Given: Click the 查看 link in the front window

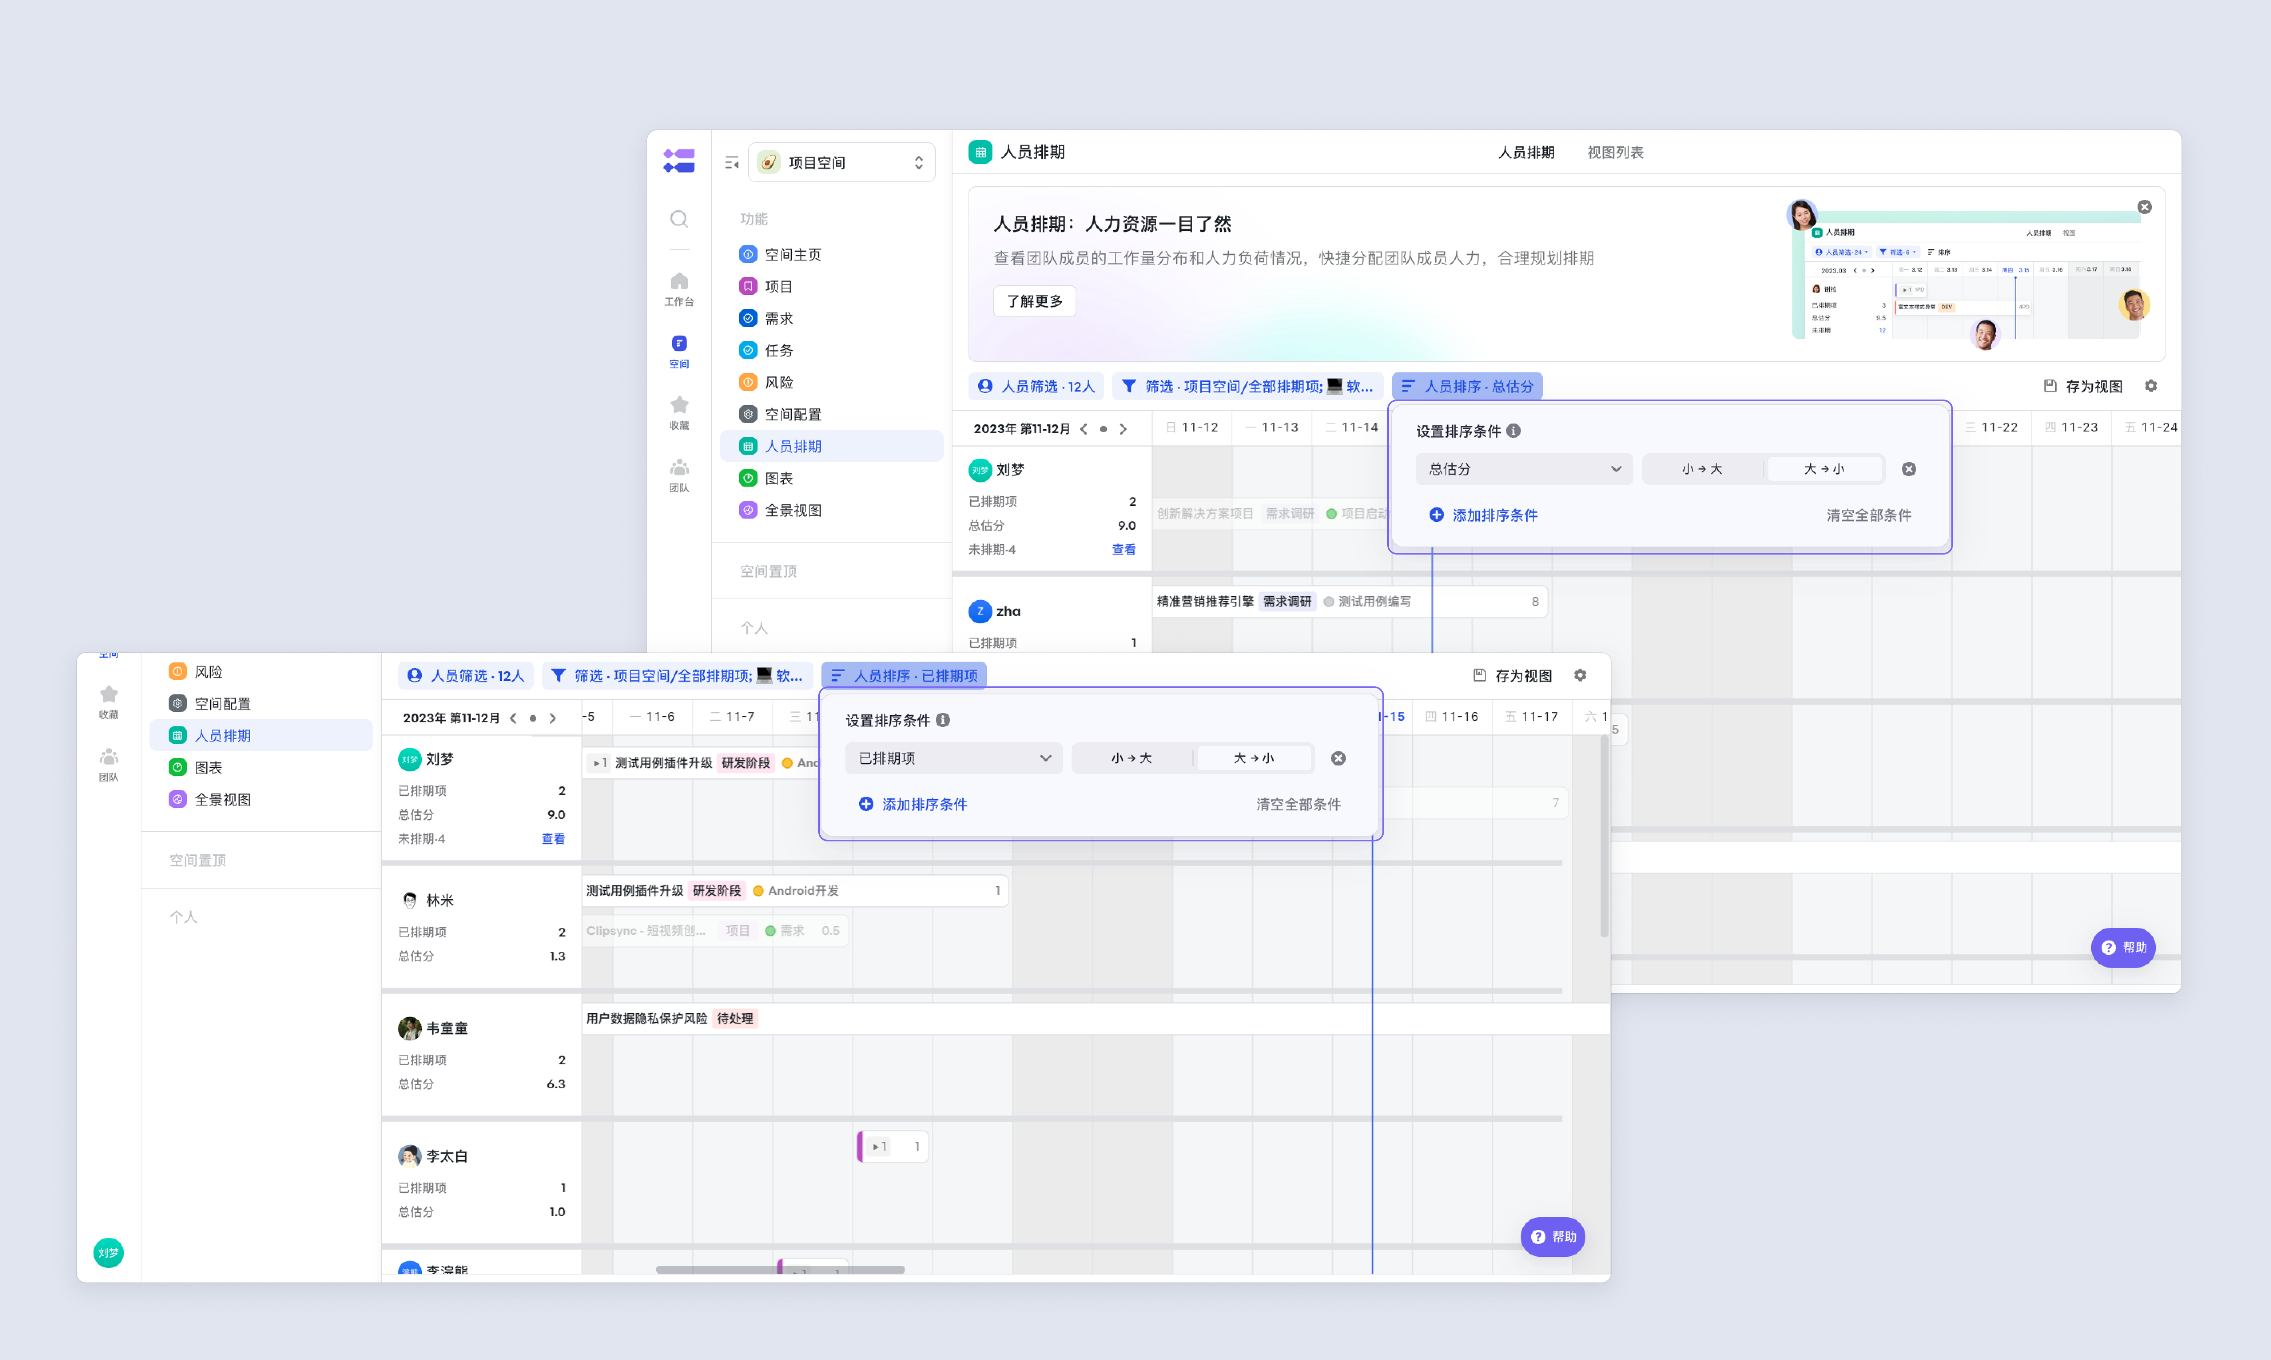Looking at the screenshot, I should [553, 839].
